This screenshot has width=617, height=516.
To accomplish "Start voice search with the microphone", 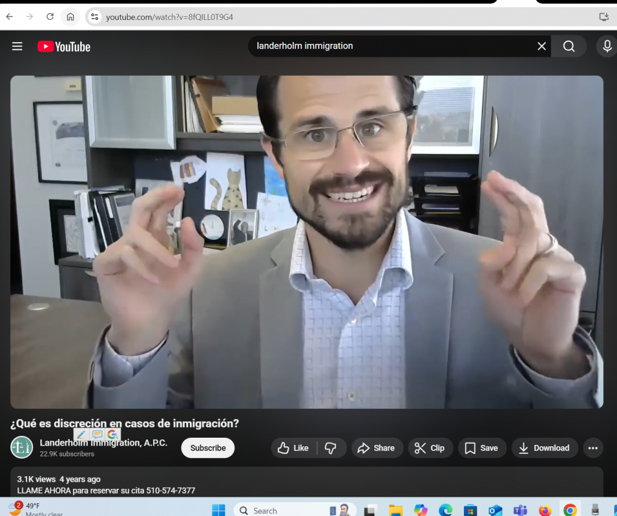I will pyautogui.click(x=606, y=46).
